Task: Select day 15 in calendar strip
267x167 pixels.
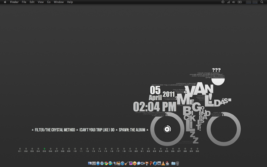Action: (x=106, y=150)
